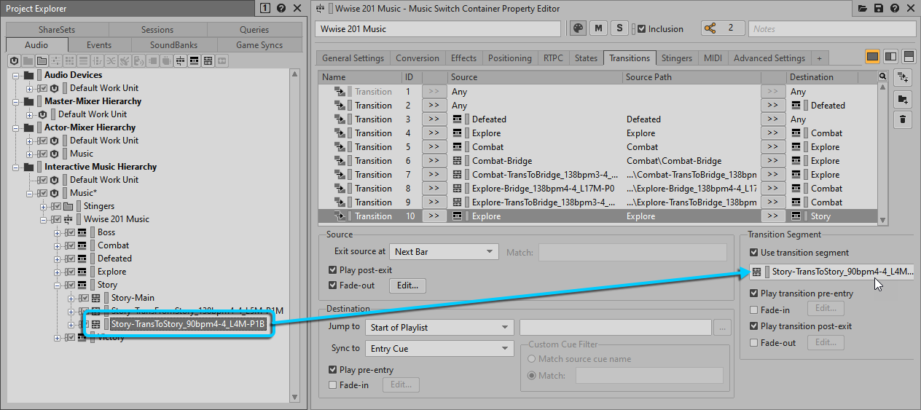Toggle Play transition pre-entry checkbox

pos(754,293)
